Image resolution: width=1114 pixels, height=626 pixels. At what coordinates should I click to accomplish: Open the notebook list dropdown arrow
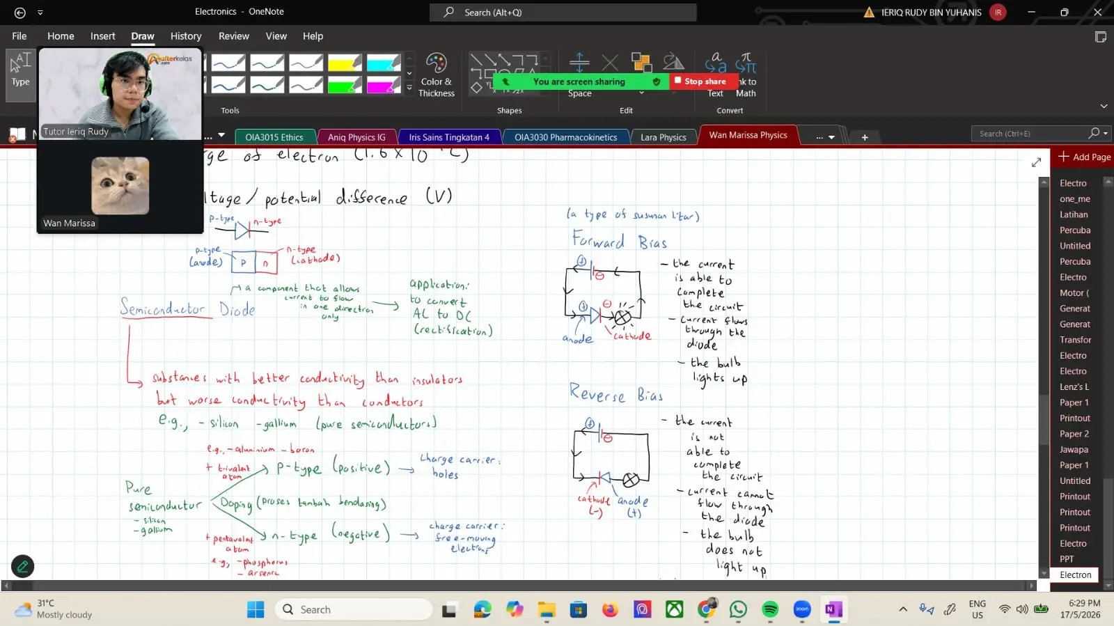[x=221, y=135]
